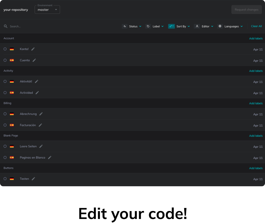Open the Sort By menu

tap(179, 26)
